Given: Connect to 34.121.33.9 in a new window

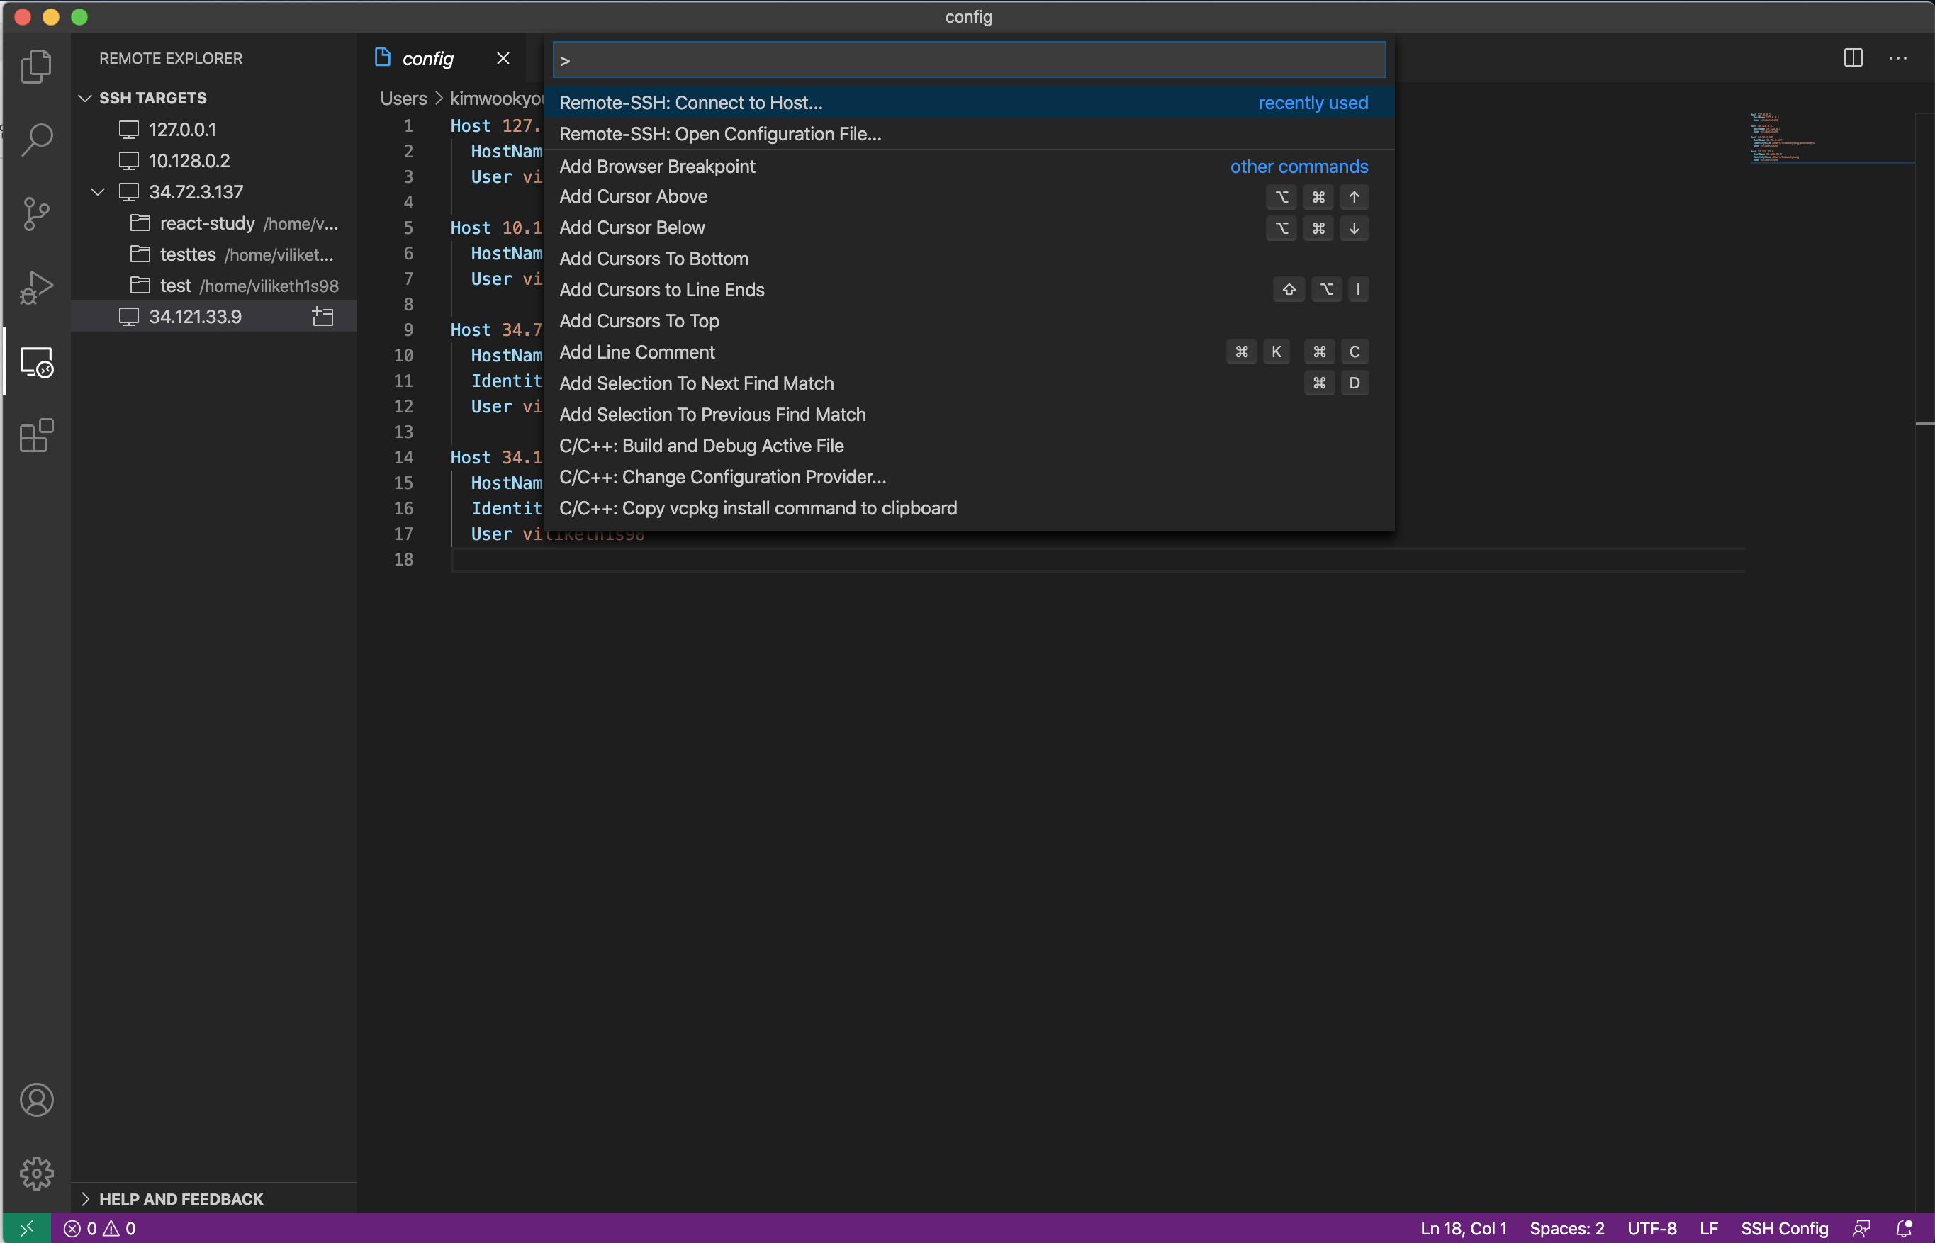Looking at the screenshot, I should point(323,316).
